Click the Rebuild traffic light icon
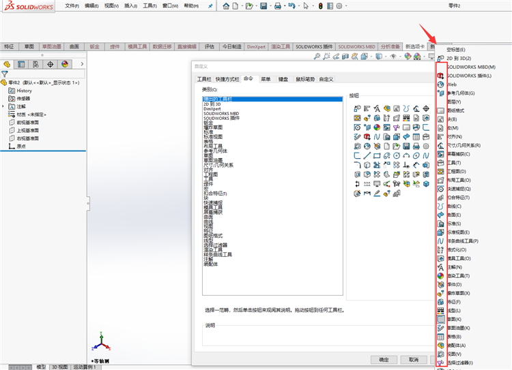512x370 pixels. click(320, 6)
